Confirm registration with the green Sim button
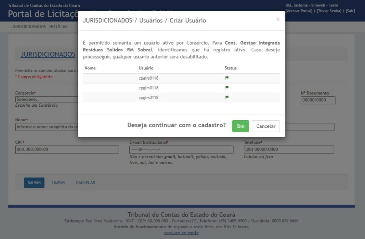365x239 pixels. (x=240, y=126)
